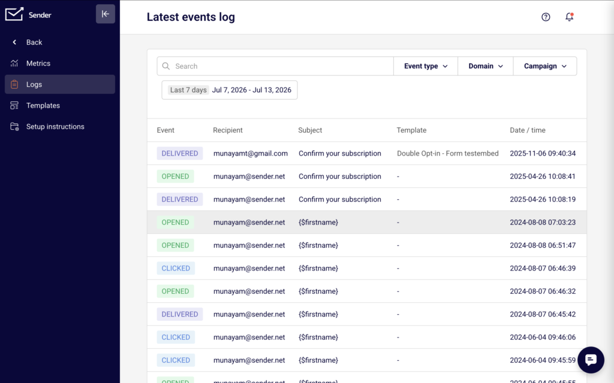Viewport: 614px width, 383px height.
Task: Expand the Domain filter
Action: (x=486, y=66)
